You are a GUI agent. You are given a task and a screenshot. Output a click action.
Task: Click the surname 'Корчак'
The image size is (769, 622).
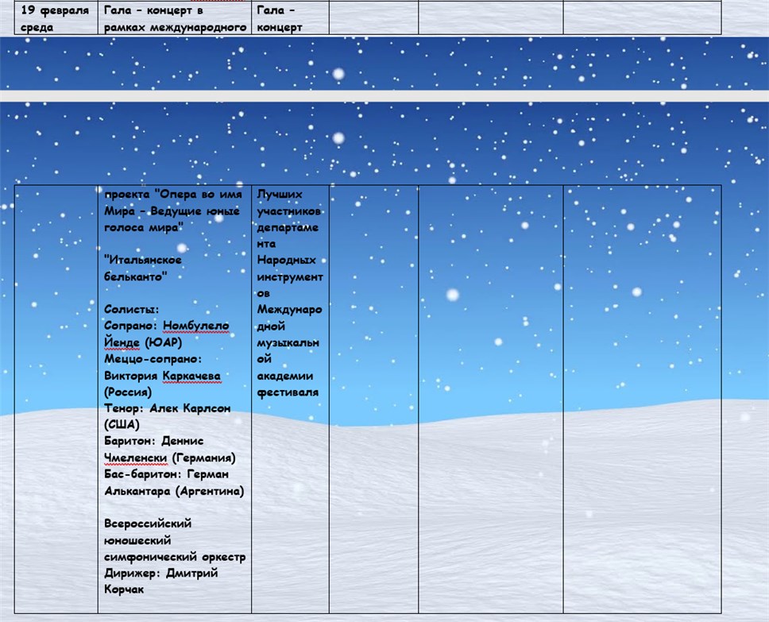point(124,589)
